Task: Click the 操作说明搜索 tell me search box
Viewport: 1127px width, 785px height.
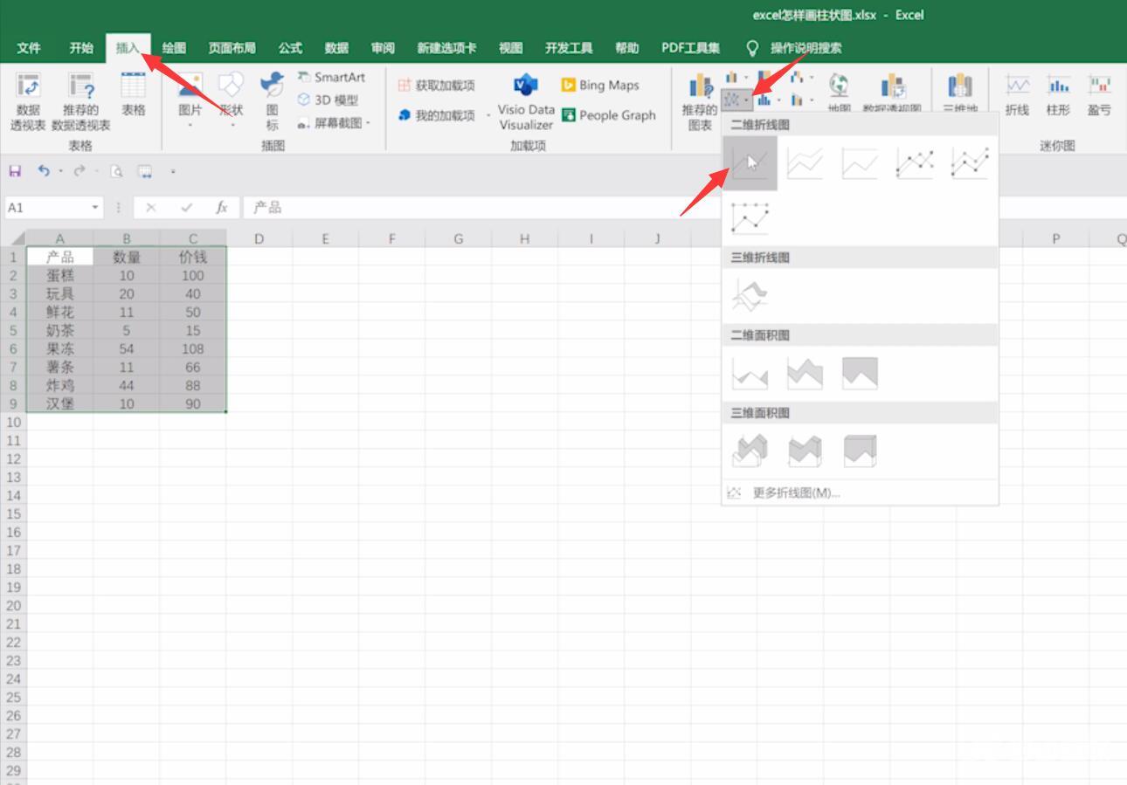Action: coord(805,48)
